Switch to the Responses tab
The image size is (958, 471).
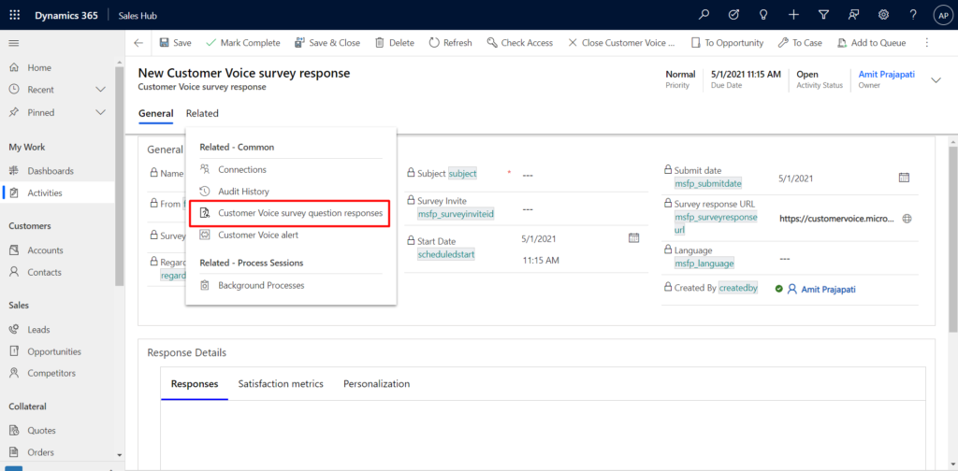pos(195,384)
